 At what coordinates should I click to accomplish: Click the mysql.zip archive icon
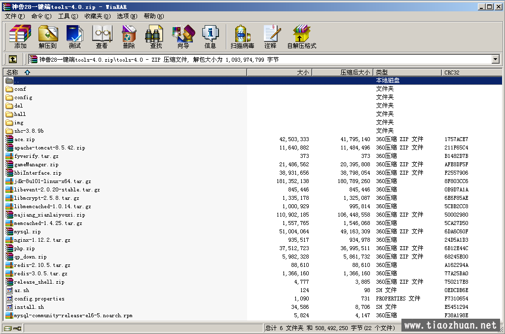pos(9,231)
